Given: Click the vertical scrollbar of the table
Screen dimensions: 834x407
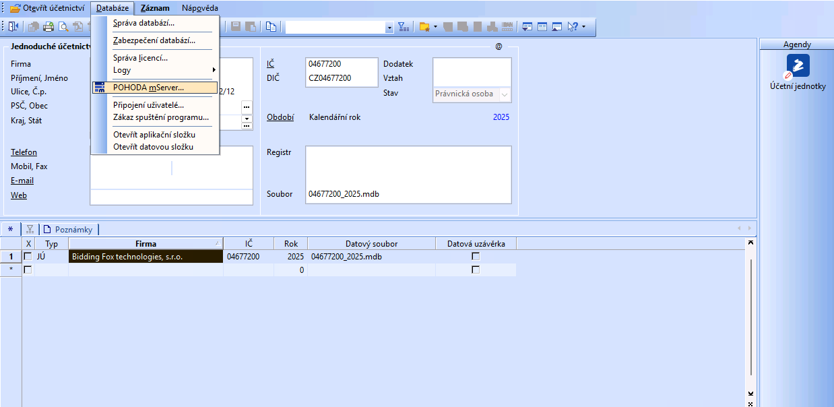Looking at the screenshot, I should click(x=751, y=317).
